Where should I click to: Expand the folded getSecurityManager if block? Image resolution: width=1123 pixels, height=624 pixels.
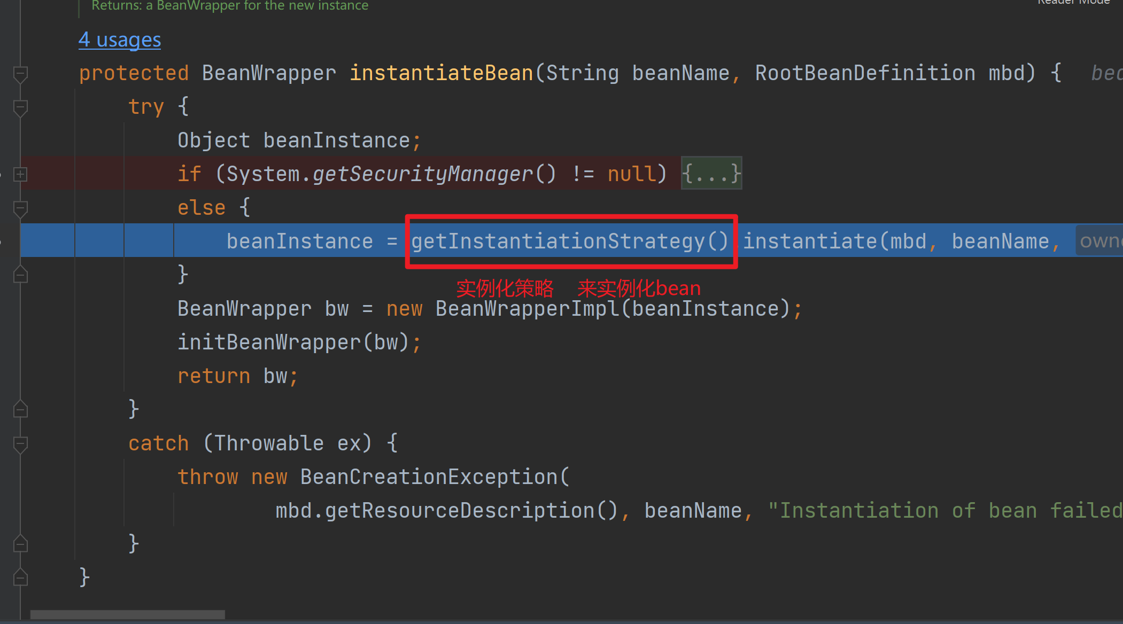click(20, 174)
